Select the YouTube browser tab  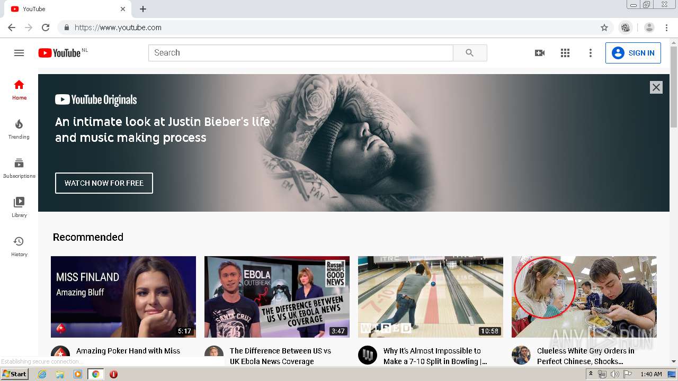click(67, 9)
